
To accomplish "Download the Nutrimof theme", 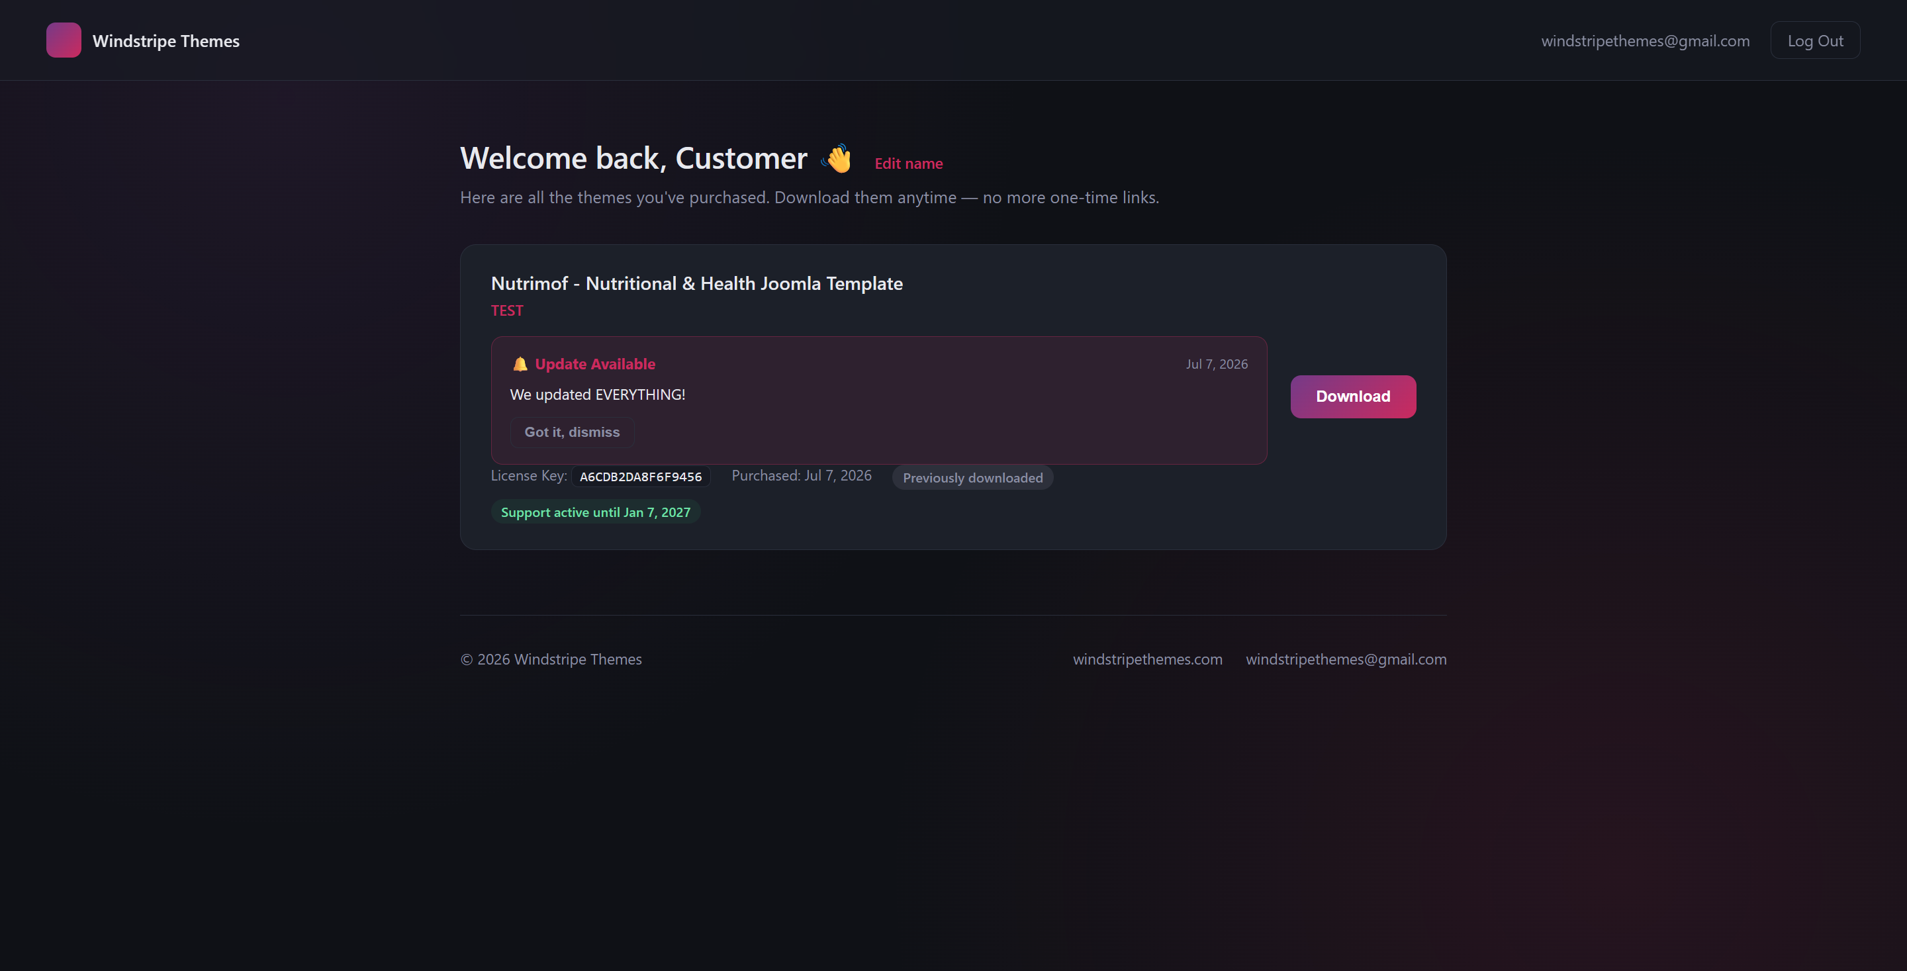I will point(1353,396).
